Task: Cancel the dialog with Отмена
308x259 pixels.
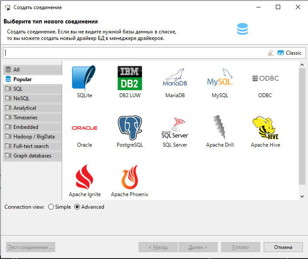Action: point(283,247)
